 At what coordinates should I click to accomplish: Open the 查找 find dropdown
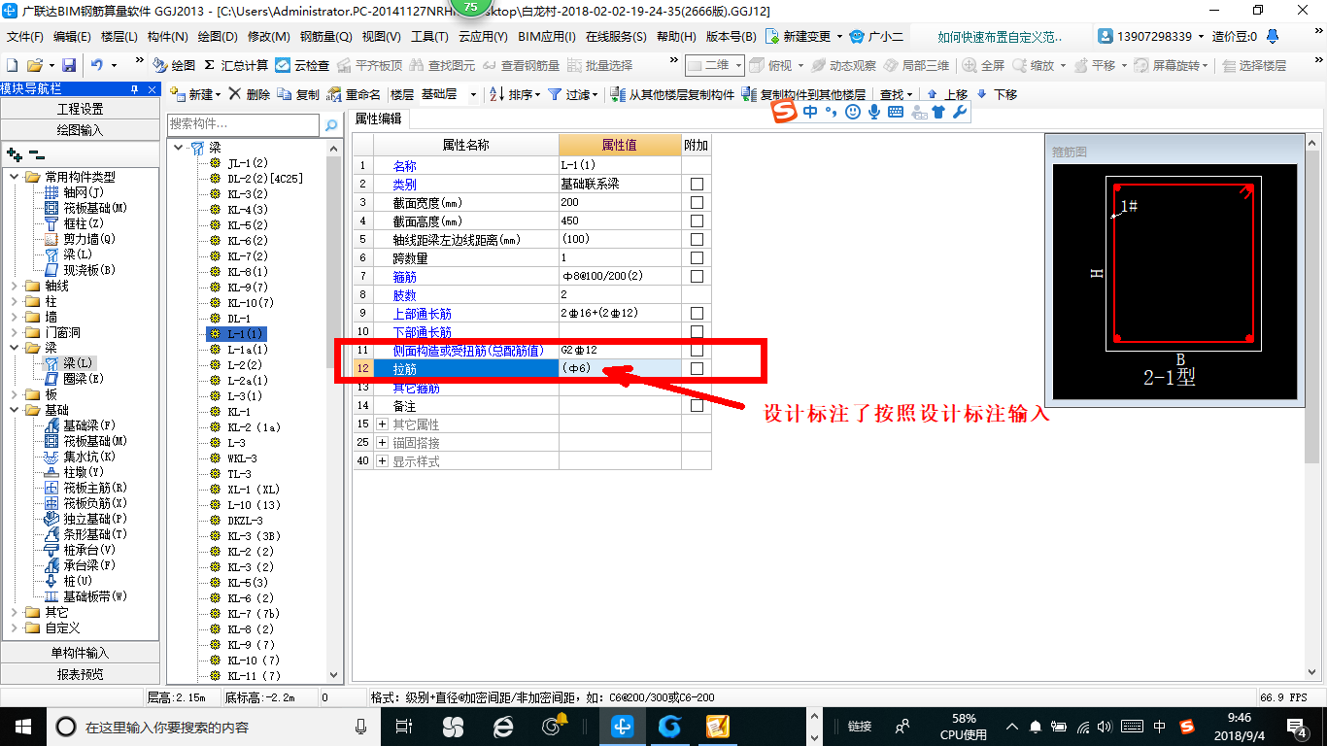(897, 94)
